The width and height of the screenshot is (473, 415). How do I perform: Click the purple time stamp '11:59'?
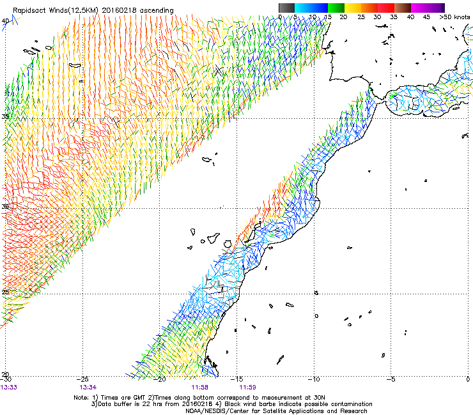point(247,388)
